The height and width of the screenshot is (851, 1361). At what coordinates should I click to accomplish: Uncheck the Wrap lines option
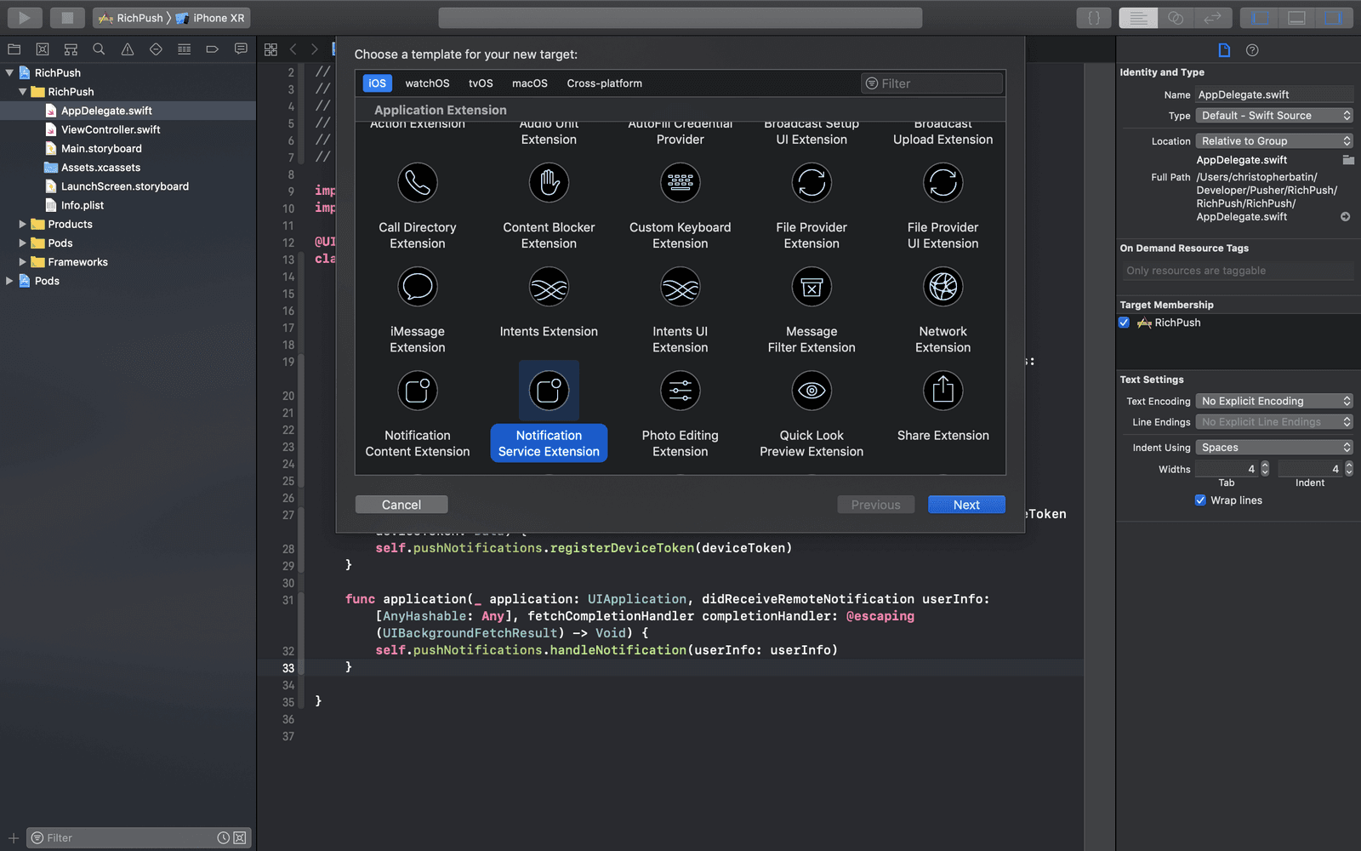tap(1200, 500)
